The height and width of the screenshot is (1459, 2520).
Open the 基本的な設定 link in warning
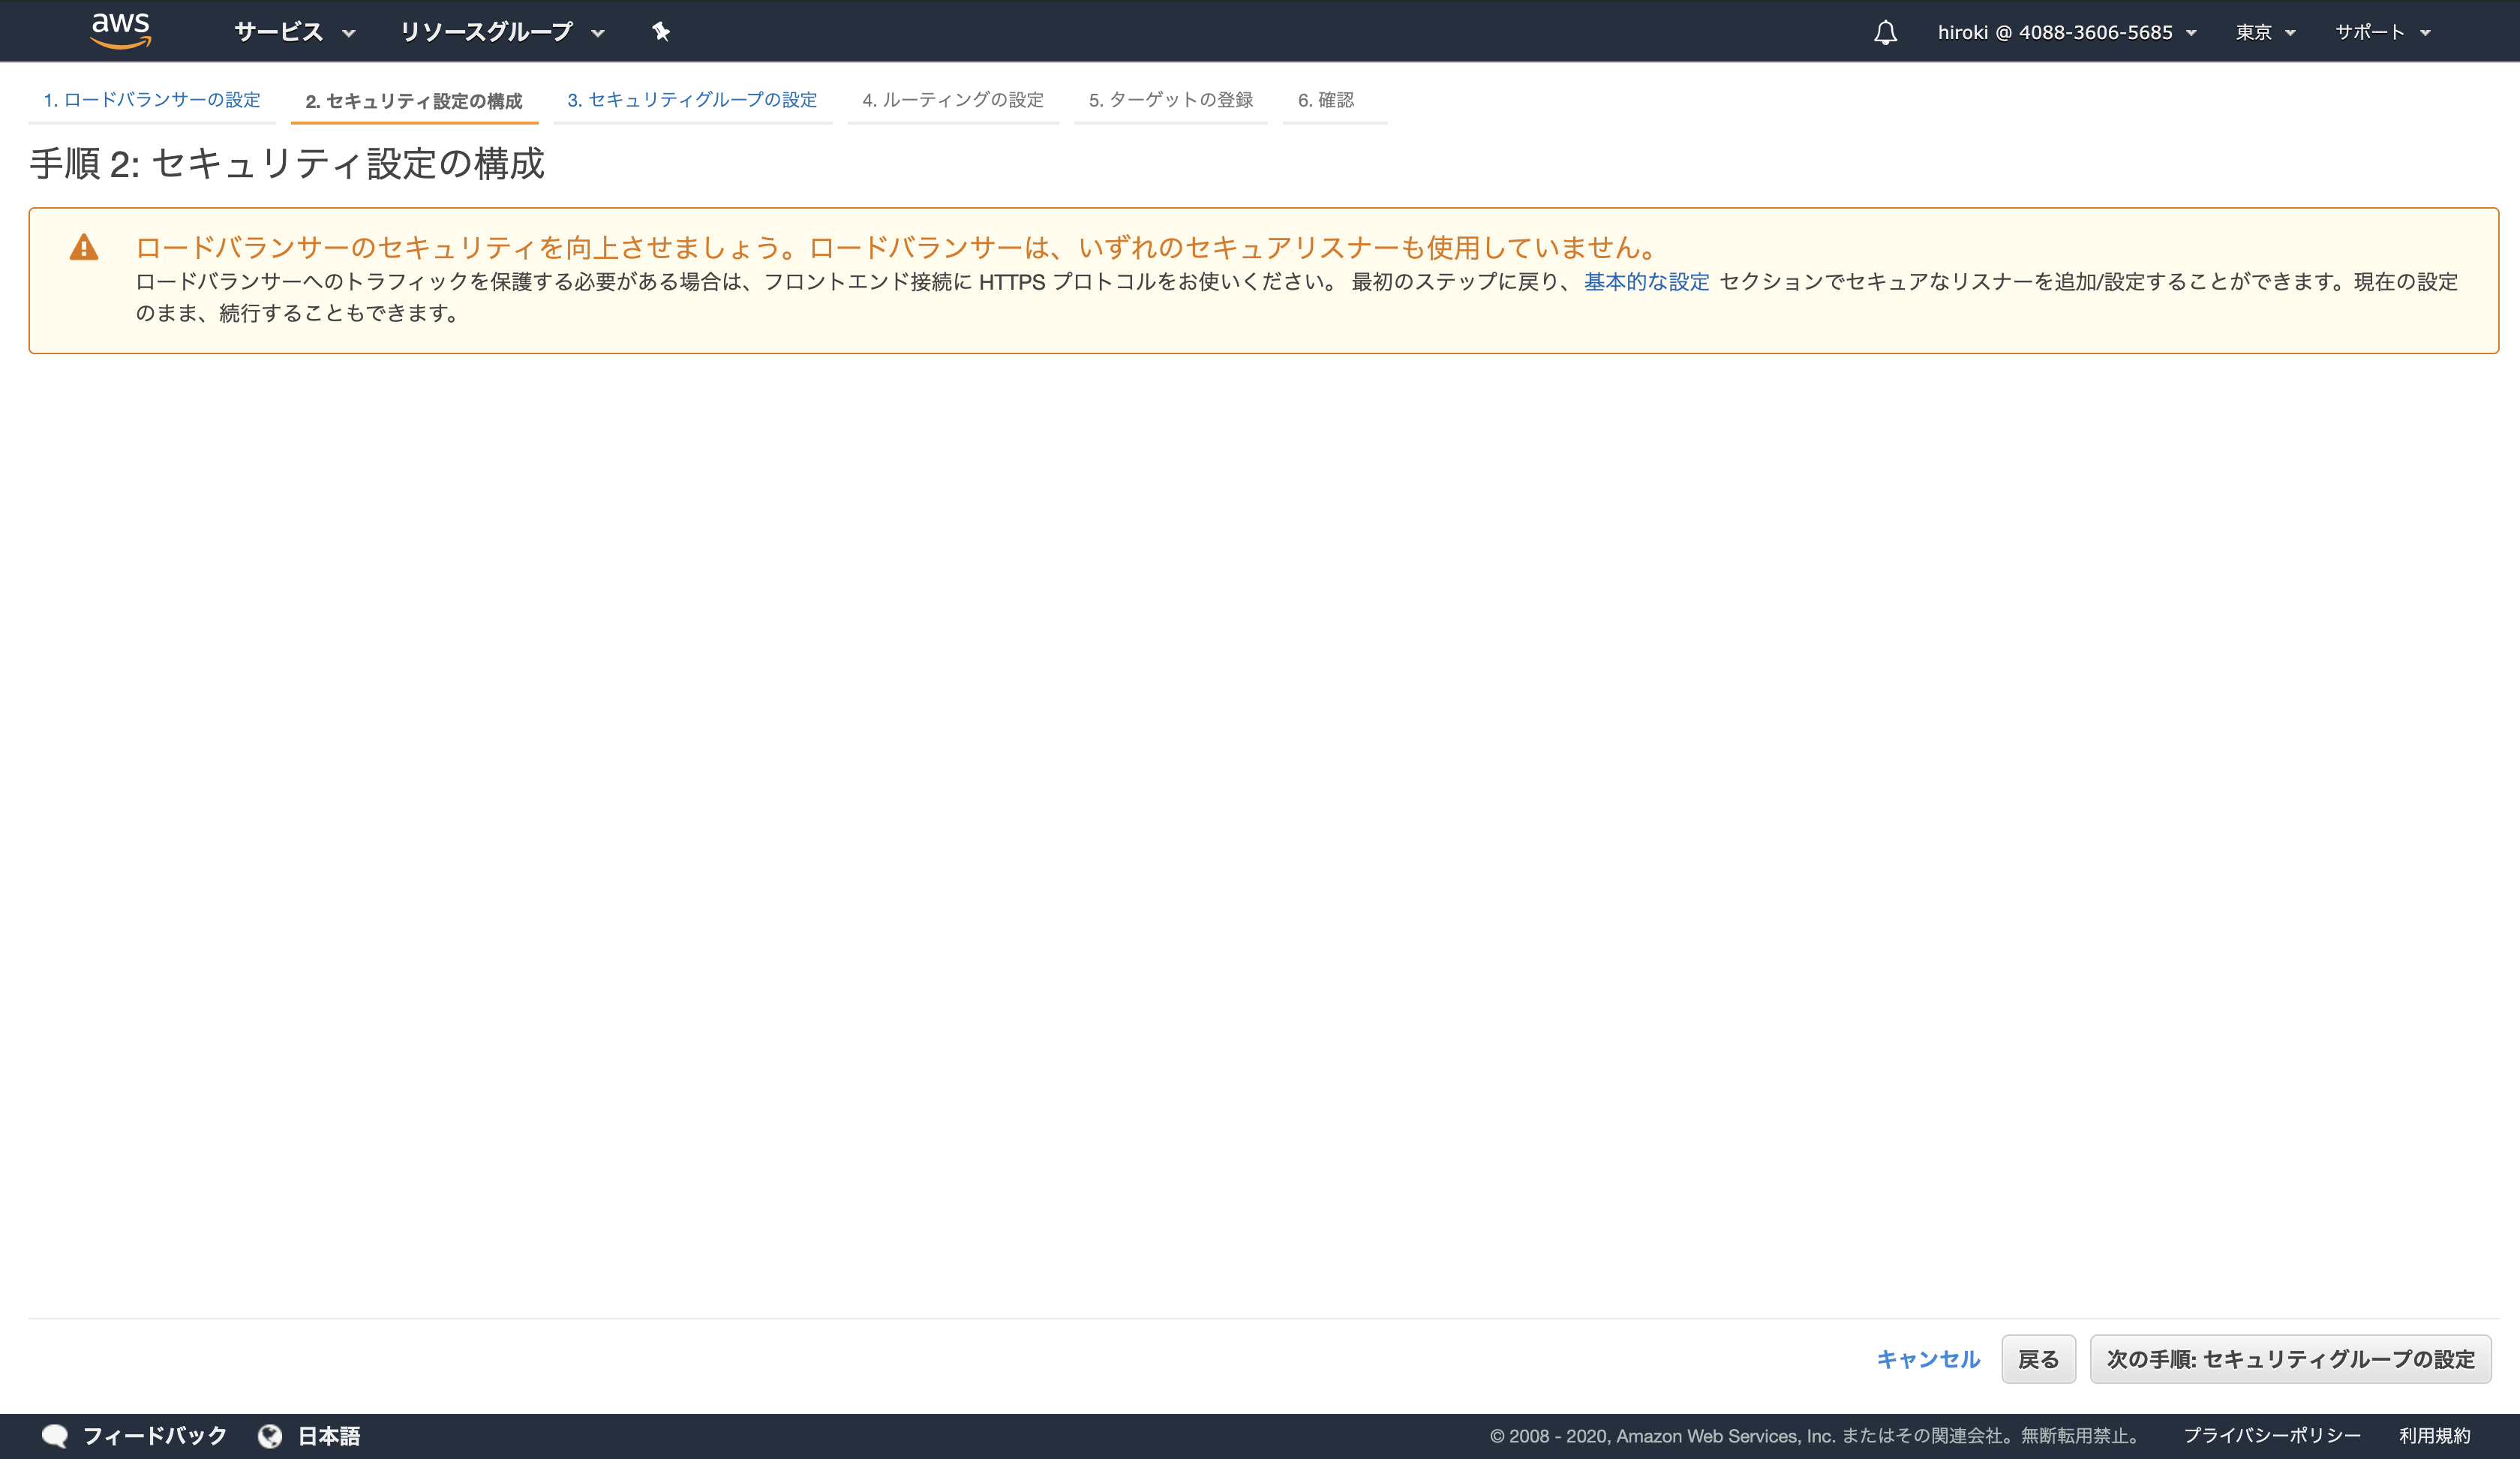(1646, 282)
